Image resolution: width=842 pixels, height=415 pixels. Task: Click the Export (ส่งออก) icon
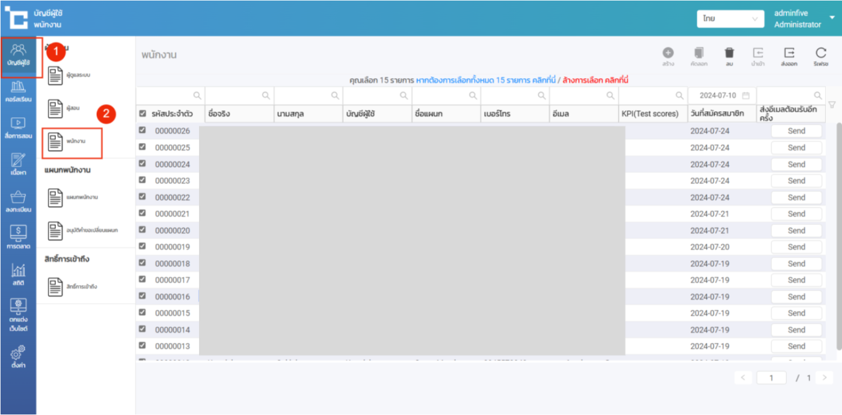click(x=790, y=54)
